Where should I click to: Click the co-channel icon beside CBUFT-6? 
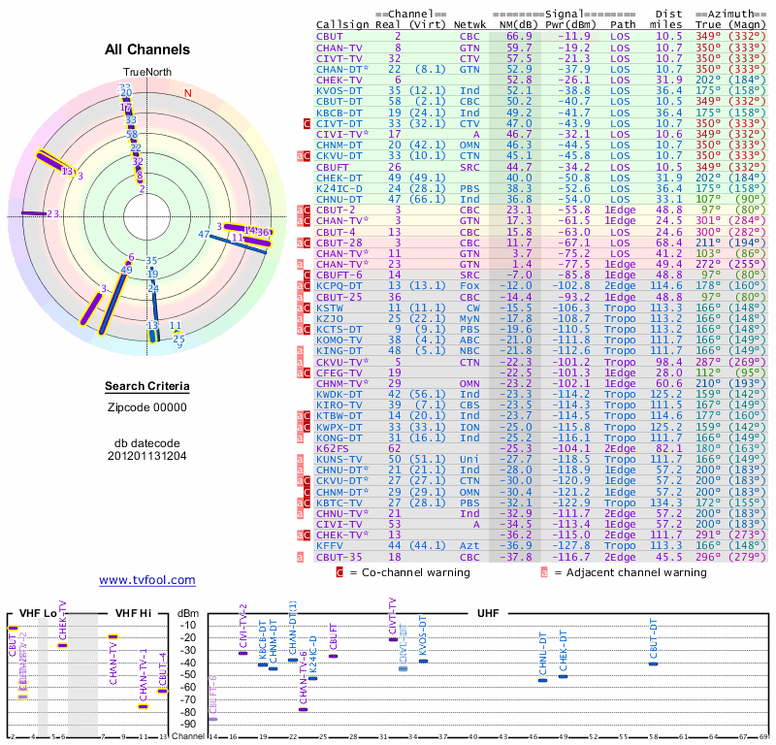click(307, 275)
